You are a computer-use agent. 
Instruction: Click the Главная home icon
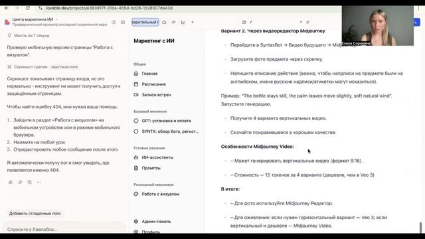point(136,74)
